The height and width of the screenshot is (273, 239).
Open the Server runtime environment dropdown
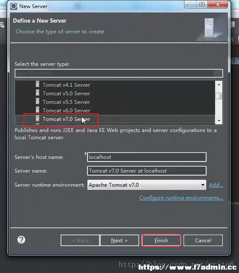pyautogui.click(x=147, y=185)
